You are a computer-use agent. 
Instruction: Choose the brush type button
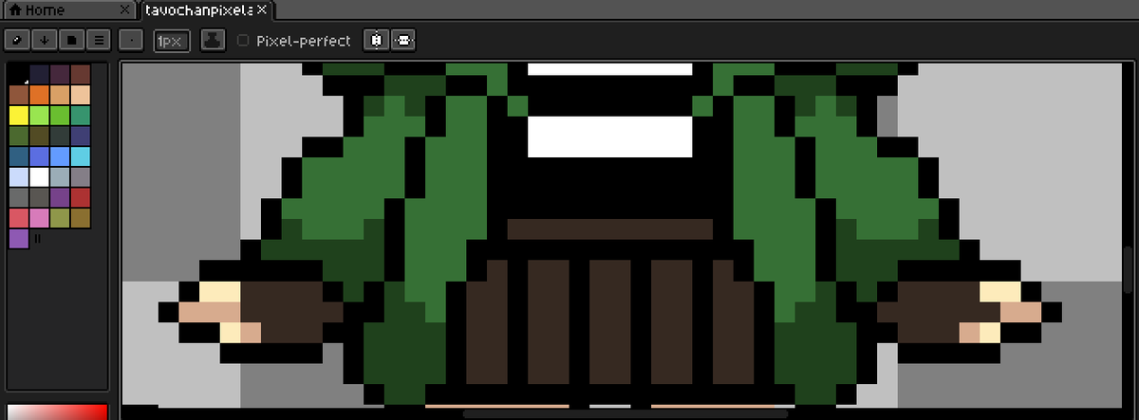coord(133,41)
